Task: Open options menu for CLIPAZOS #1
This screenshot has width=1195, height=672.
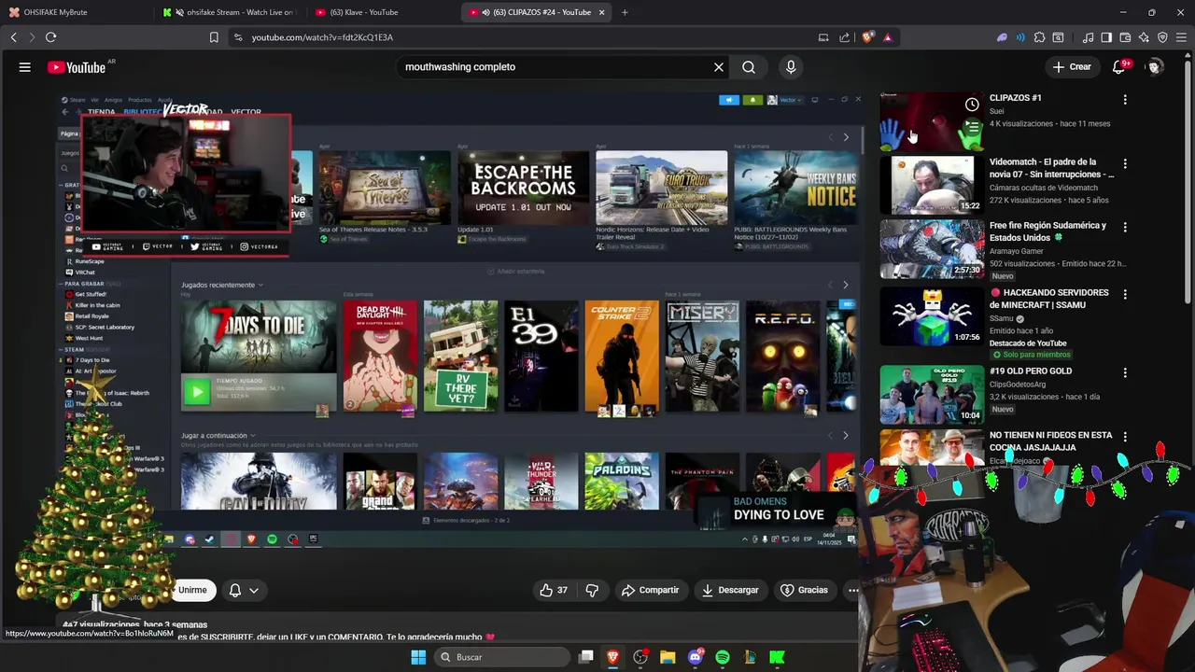Action: pyautogui.click(x=1125, y=100)
